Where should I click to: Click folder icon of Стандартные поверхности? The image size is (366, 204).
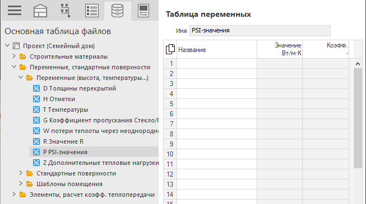click(x=30, y=173)
